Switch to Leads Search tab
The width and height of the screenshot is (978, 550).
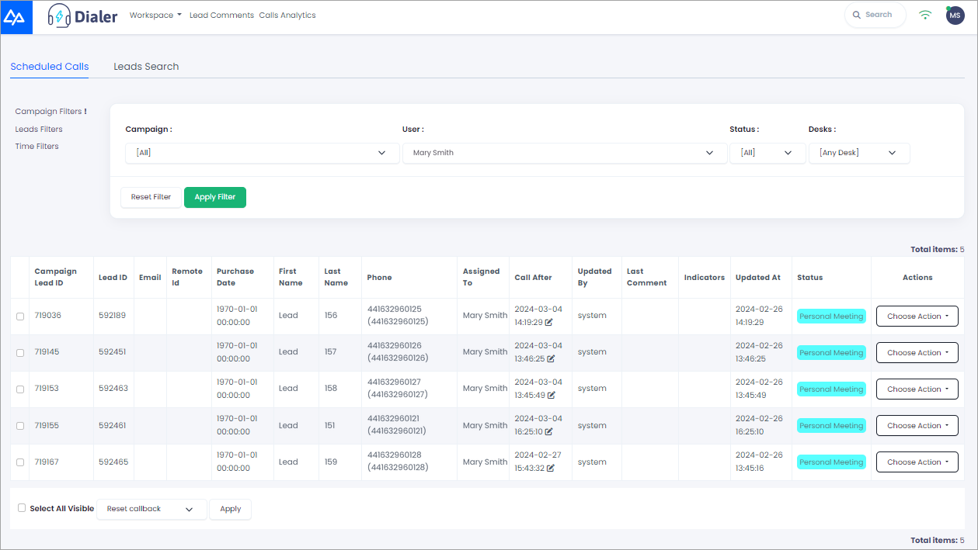coord(146,67)
